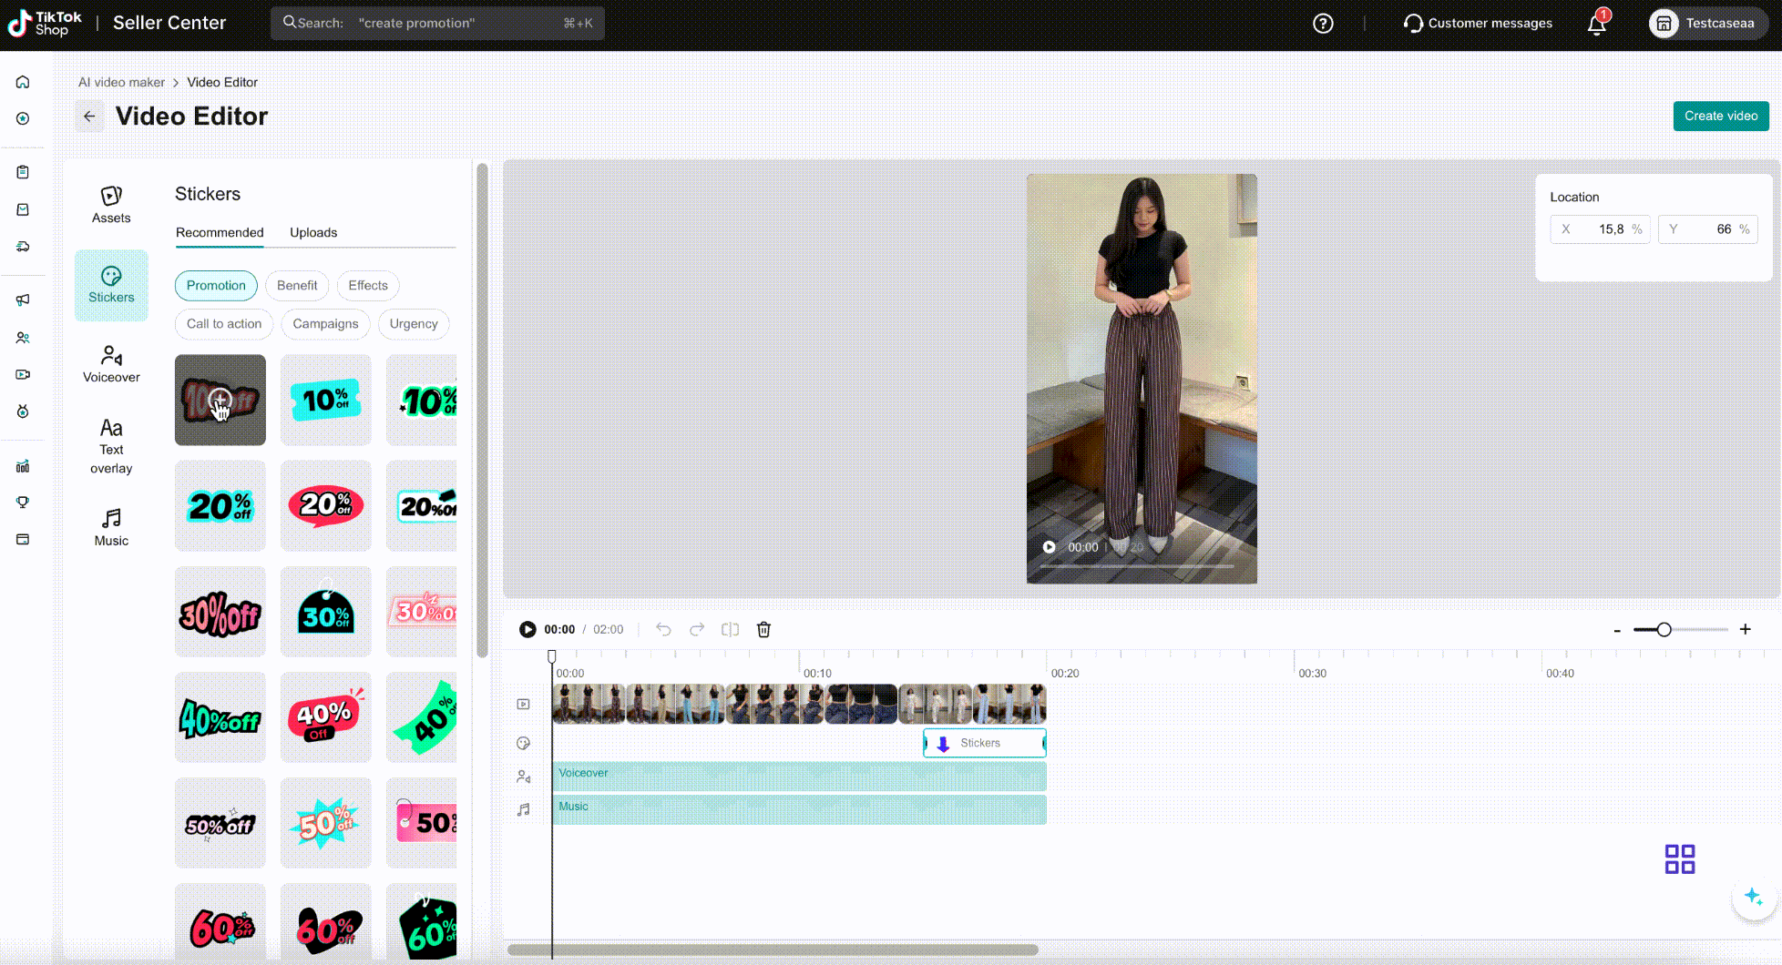Play the timeline from 00:00
The height and width of the screenshot is (965, 1782).
click(x=527, y=629)
